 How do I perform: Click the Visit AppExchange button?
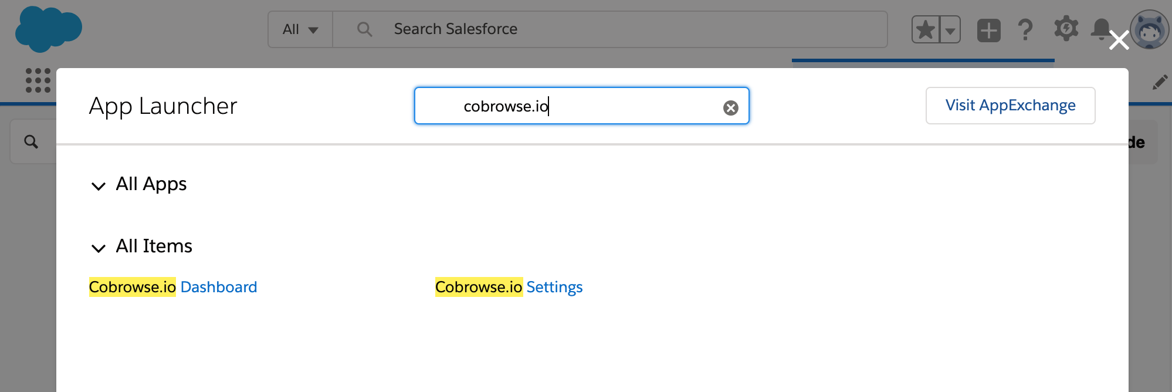pos(1010,106)
